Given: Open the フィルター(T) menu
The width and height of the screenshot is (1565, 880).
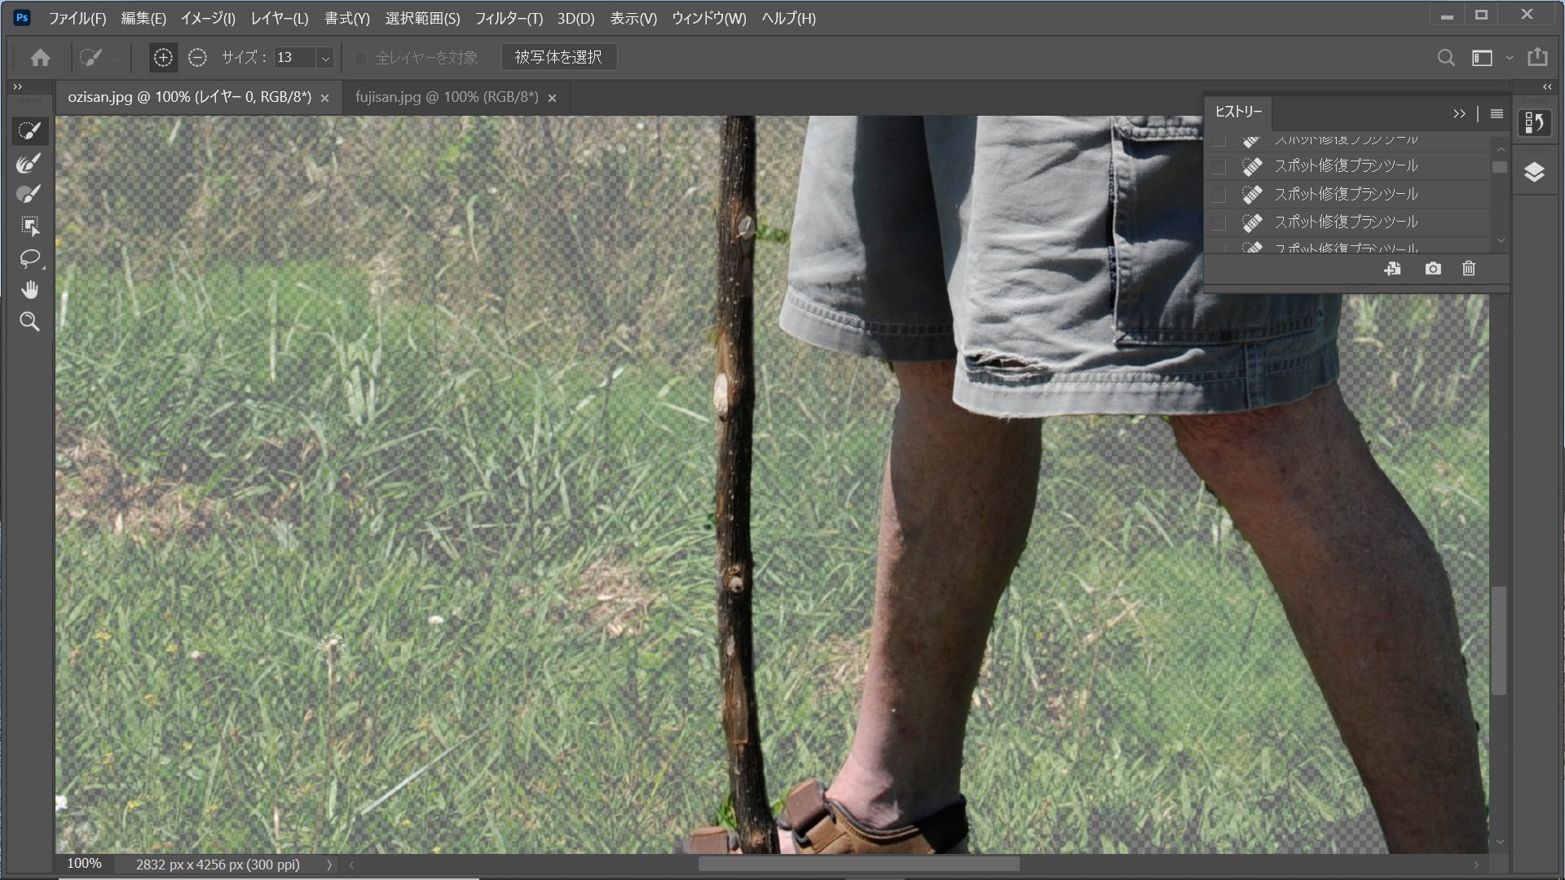Looking at the screenshot, I should pos(509,18).
